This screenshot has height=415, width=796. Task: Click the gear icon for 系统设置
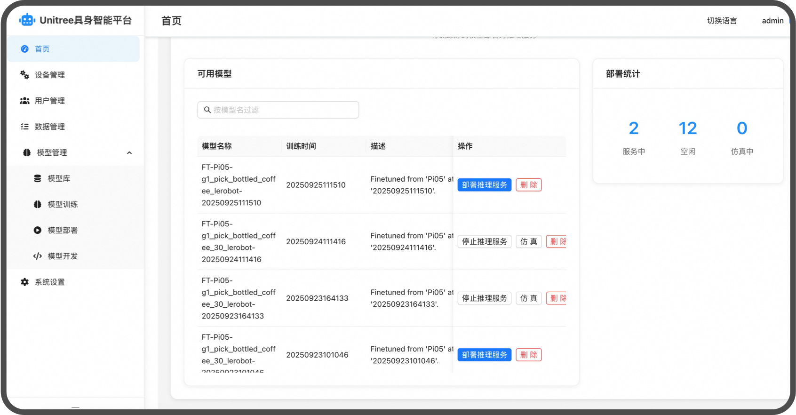click(25, 282)
